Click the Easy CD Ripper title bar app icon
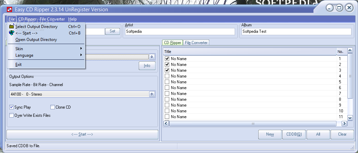Viewport: 358px width, 153px height. [9, 10]
